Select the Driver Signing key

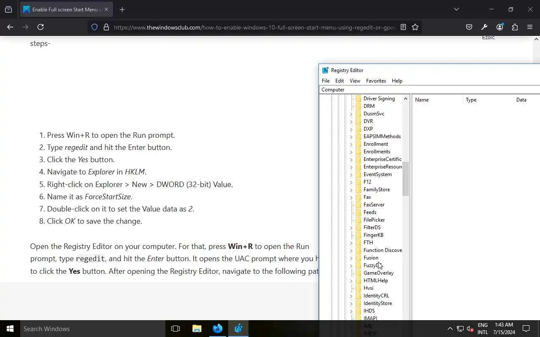click(x=379, y=99)
